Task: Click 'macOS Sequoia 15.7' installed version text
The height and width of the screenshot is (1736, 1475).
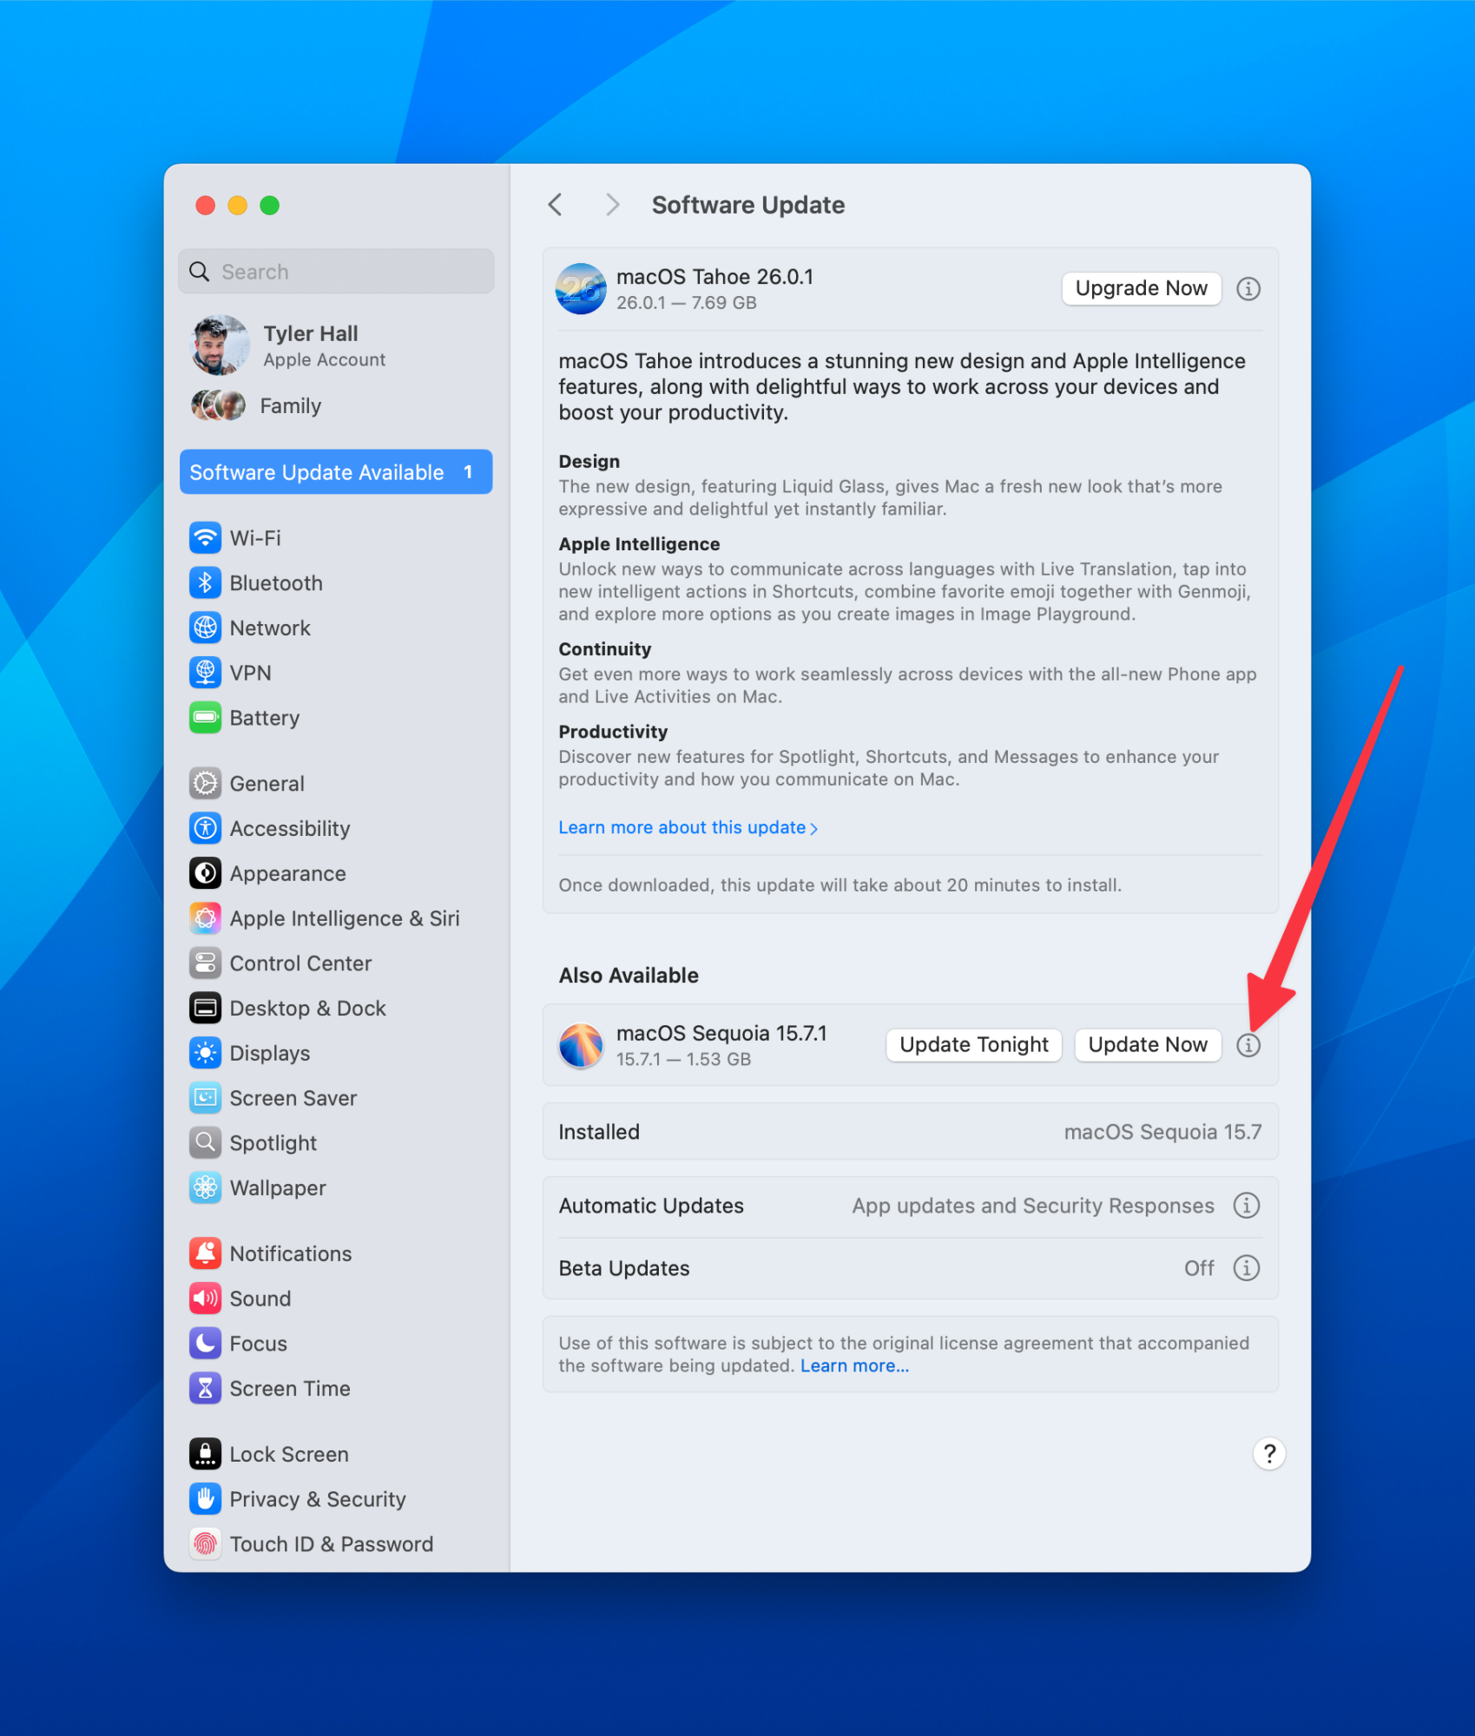Action: [x=1162, y=1132]
